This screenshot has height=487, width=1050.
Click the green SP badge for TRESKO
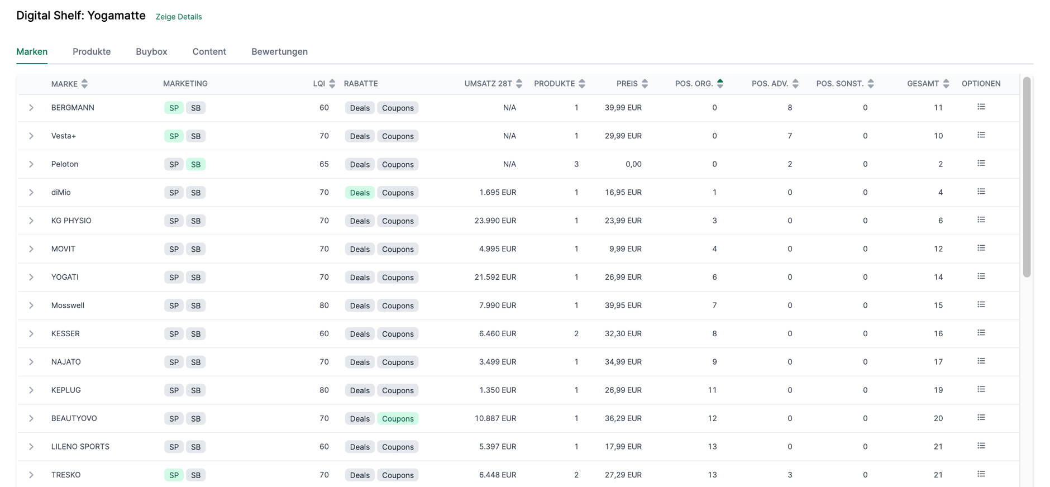point(174,475)
